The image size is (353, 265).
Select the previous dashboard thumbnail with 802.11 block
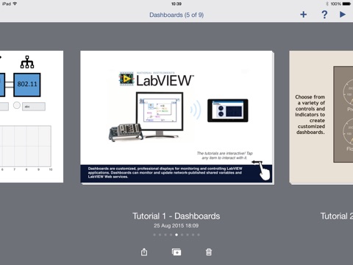(32, 116)
